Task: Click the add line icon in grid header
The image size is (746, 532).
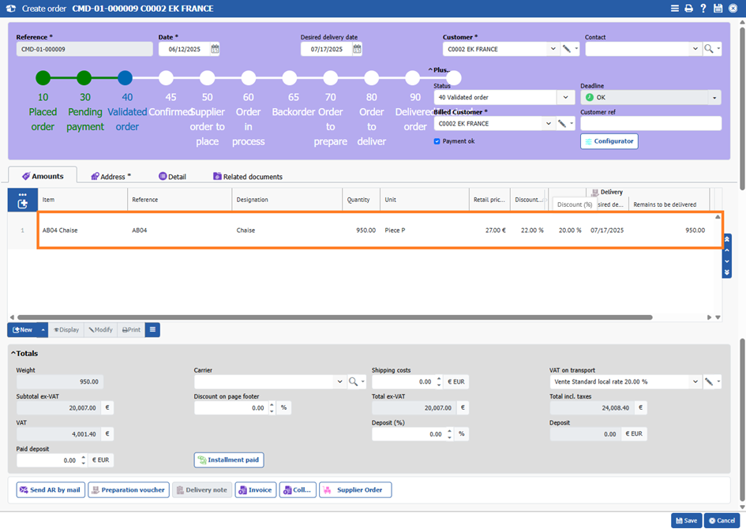Action: 22,203
